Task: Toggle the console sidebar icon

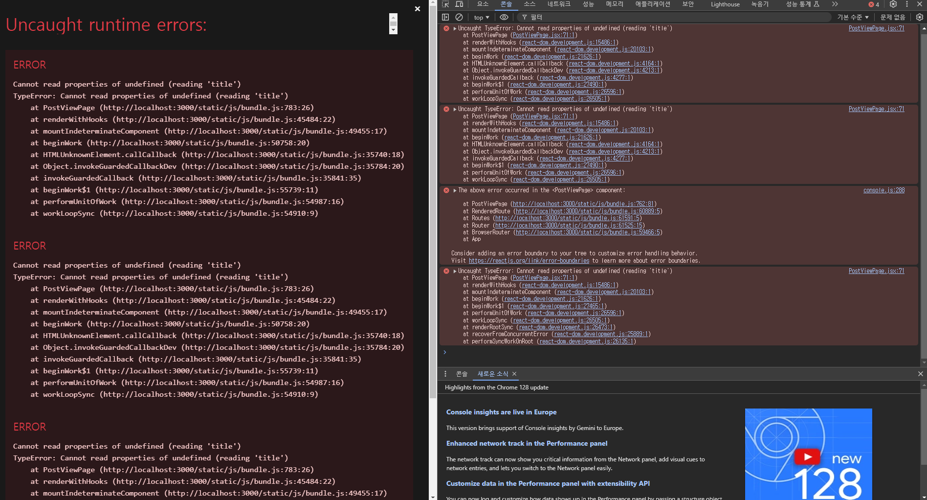Action: pos(445,17)
